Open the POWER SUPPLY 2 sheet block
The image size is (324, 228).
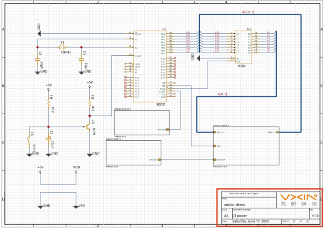141,122
